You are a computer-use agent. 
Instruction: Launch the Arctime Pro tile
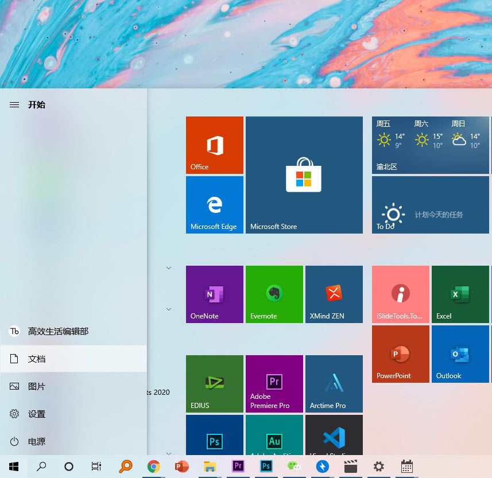[334, 383]
